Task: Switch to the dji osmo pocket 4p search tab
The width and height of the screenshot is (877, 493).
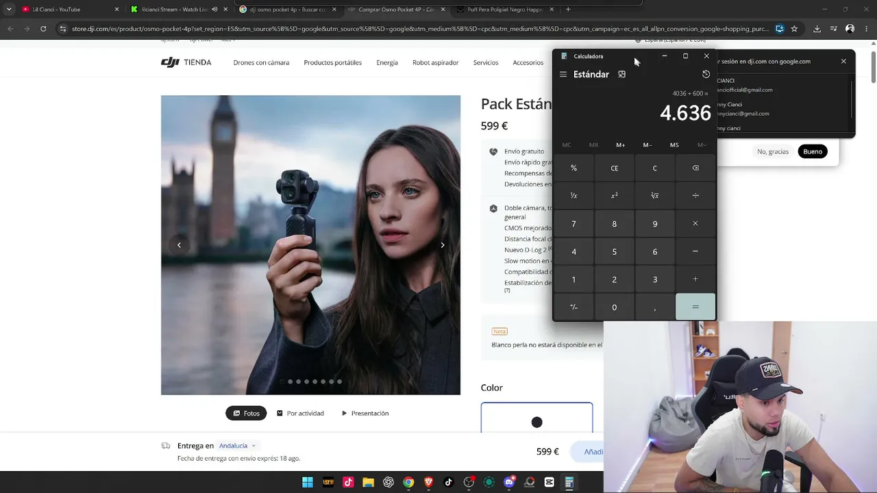Action: coord(288,10)
